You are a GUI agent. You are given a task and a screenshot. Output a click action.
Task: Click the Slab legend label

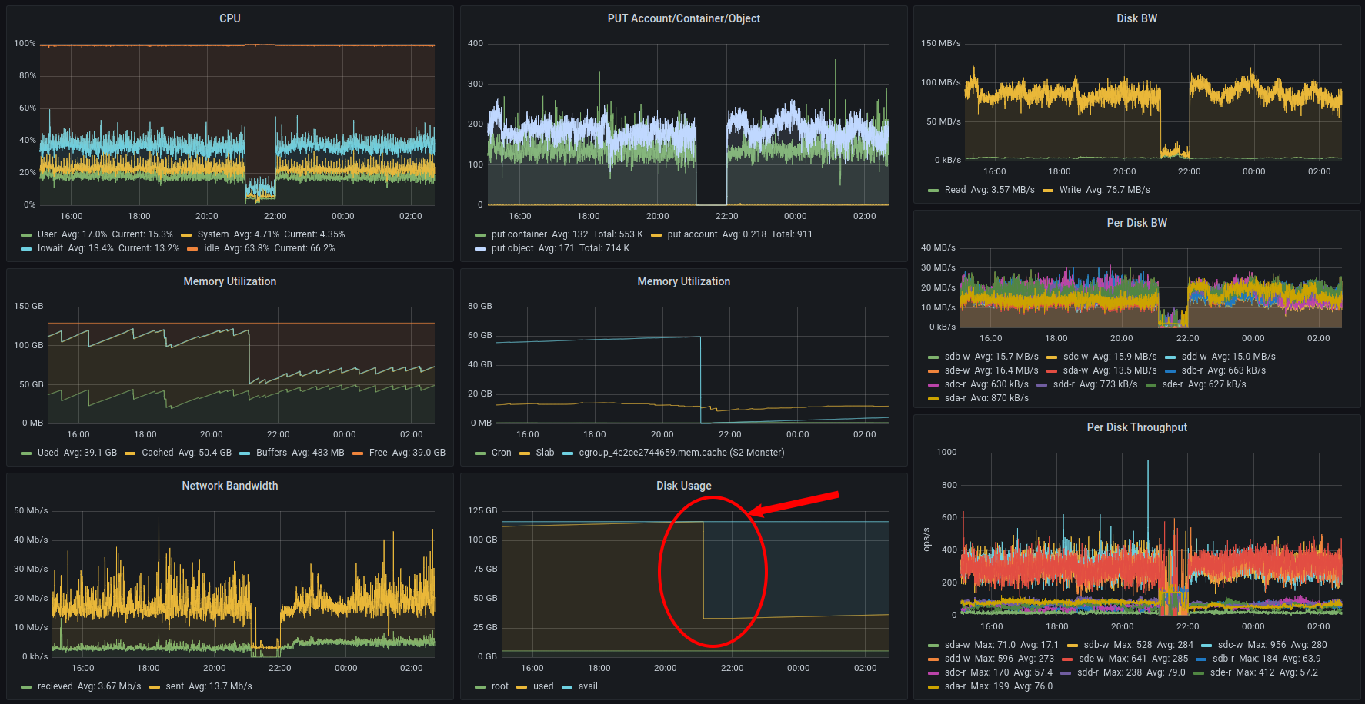tap(545, 453)
